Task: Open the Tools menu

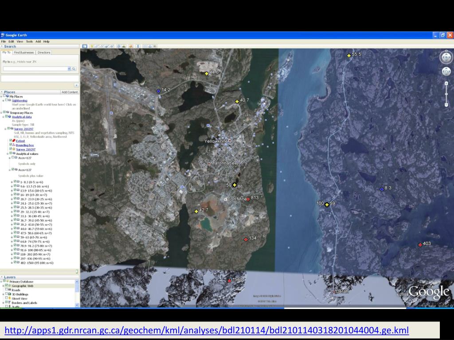Action: pos(29,41)
